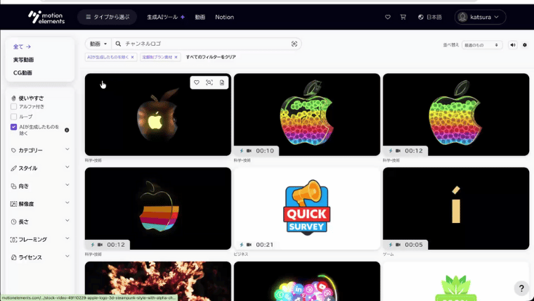The height and width of the screenshot is (301, 534).
Task: Open the katsura account menu
Action: pos(481,17)
